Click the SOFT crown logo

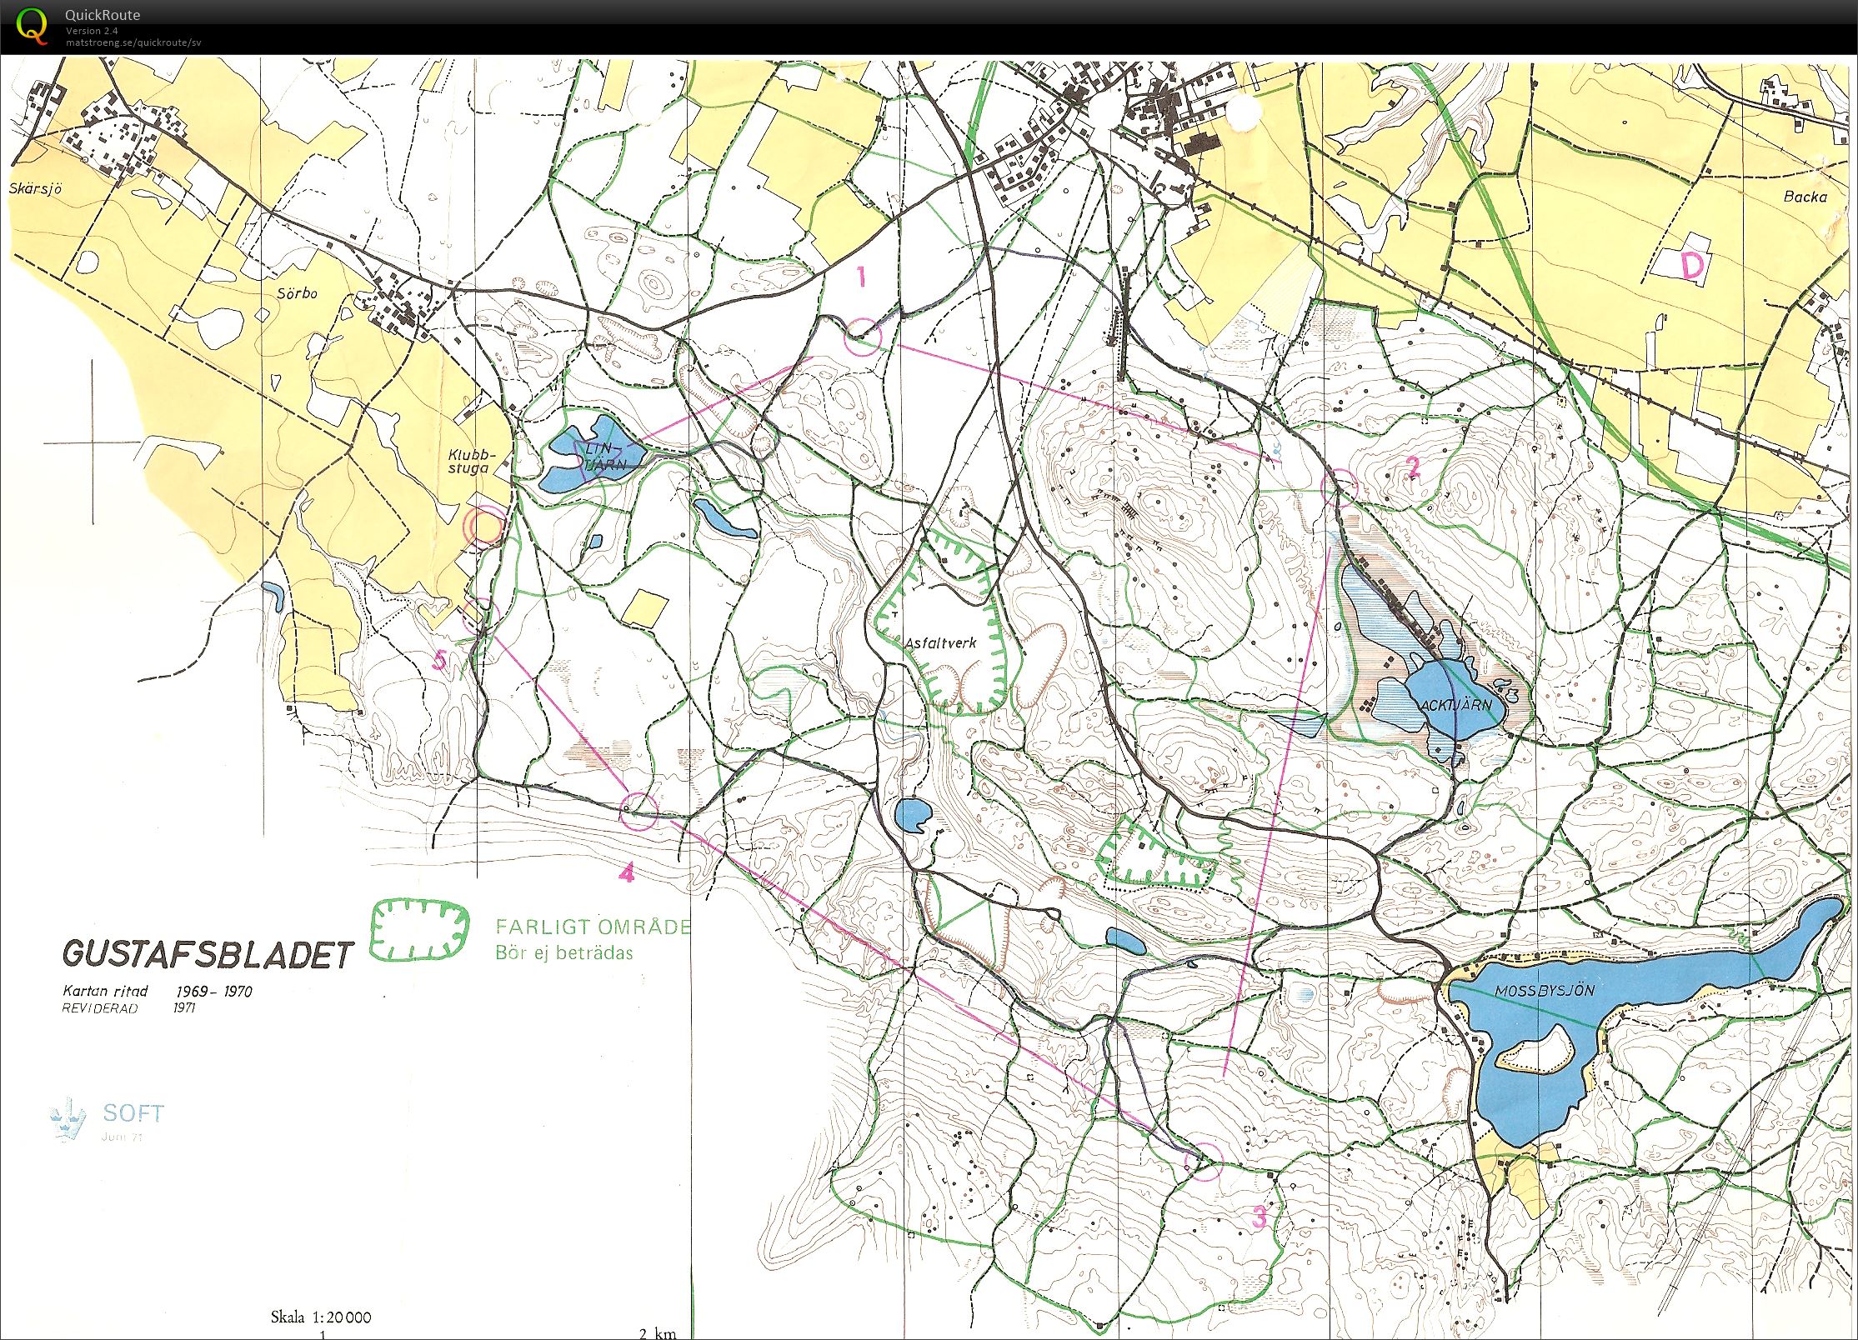(68, 1117)
